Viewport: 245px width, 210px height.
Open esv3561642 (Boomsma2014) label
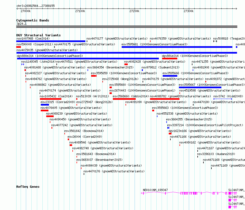point(84,131)
